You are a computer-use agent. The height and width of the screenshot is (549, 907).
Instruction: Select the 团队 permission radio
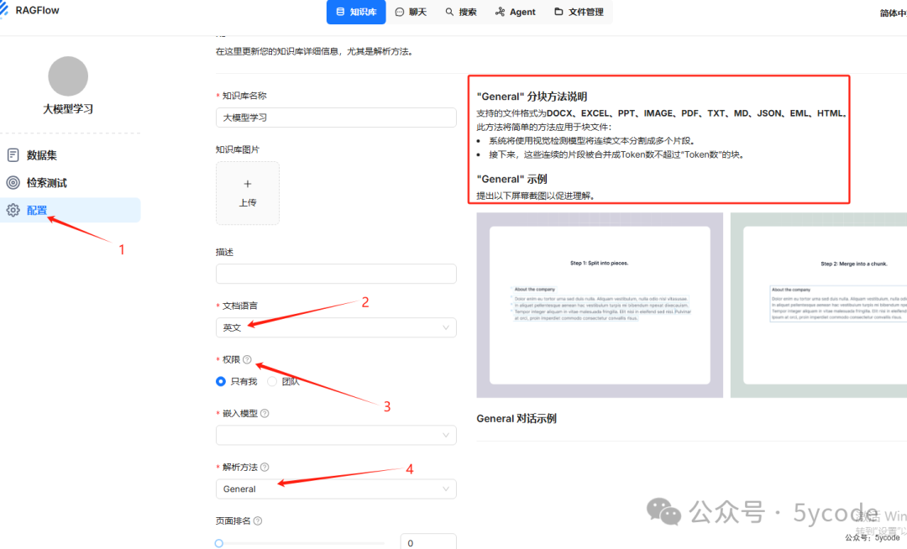coord(272,381)
